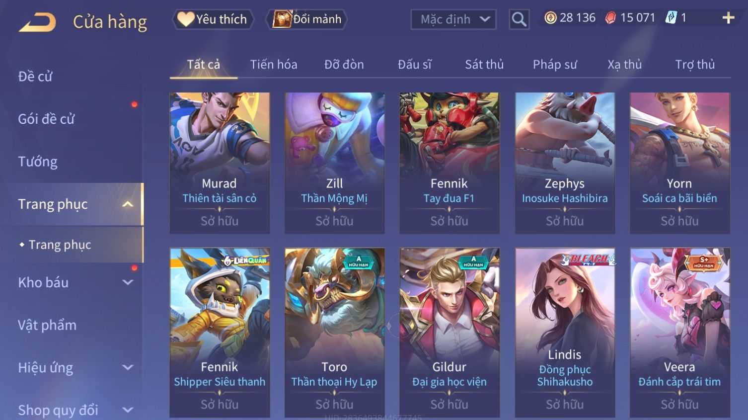
Task: Click the red ruby currency icon
Action: coord(610,18)
